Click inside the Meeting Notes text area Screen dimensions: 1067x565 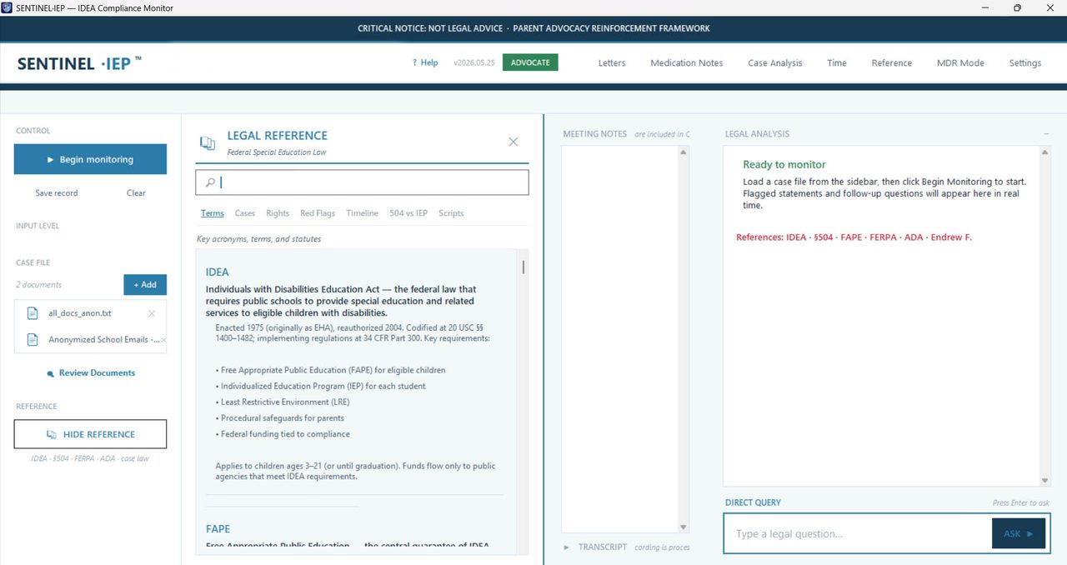tap(620, 338)
